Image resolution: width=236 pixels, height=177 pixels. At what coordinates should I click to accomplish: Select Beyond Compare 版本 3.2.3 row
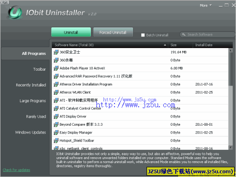point(140,124)
